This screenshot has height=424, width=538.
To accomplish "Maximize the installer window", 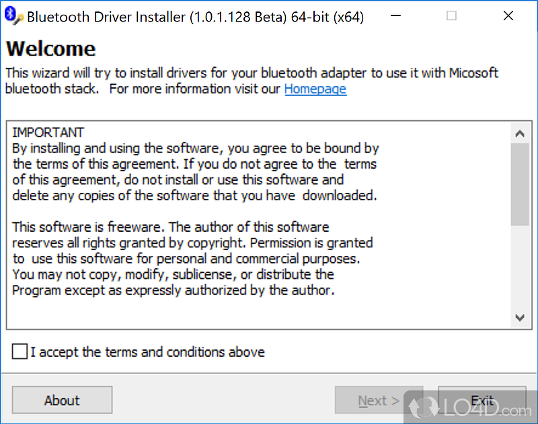I will [451, 16].
